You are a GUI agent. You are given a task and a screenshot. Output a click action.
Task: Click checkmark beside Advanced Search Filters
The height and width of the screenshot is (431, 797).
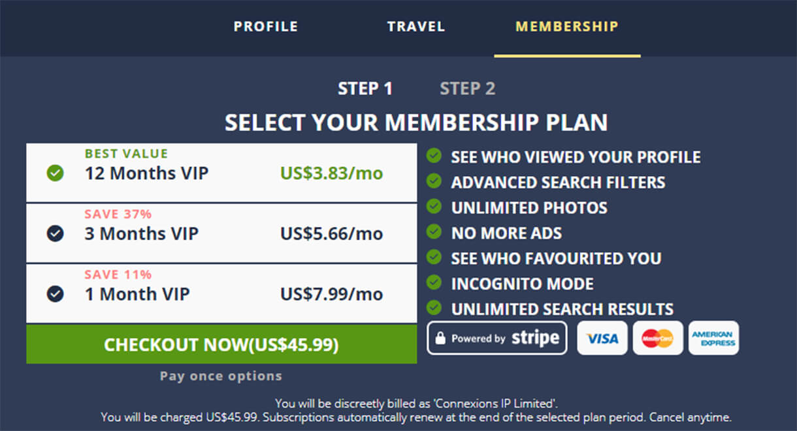click(x=434, y=181)
